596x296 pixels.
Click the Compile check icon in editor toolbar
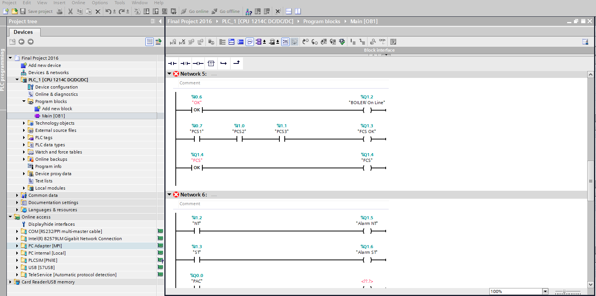342,42
